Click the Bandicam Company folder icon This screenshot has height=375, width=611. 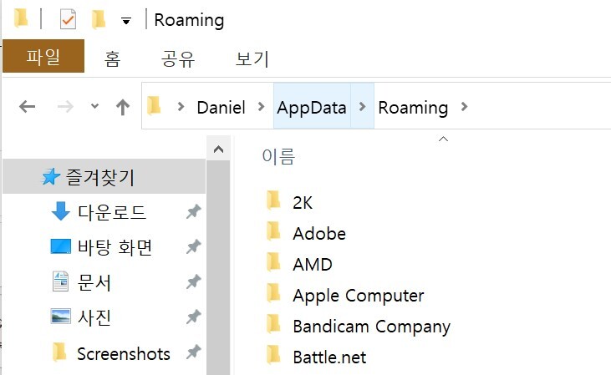[x=273, y=324]
